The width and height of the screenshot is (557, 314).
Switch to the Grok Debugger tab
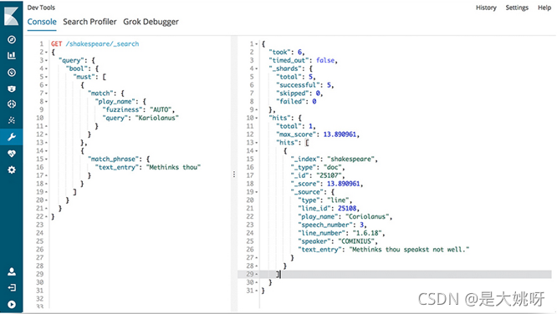pos(151,22)
